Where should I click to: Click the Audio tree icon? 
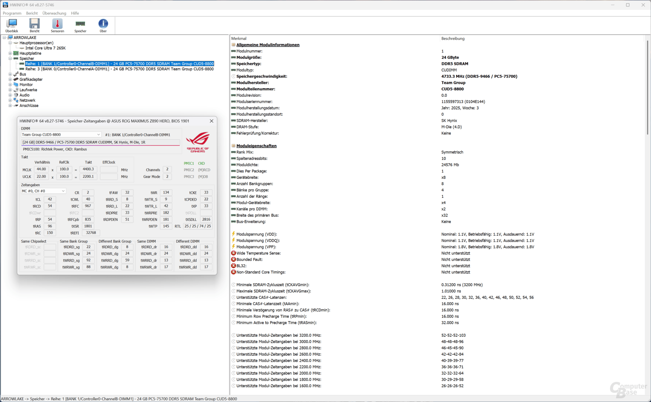point(16,95)
